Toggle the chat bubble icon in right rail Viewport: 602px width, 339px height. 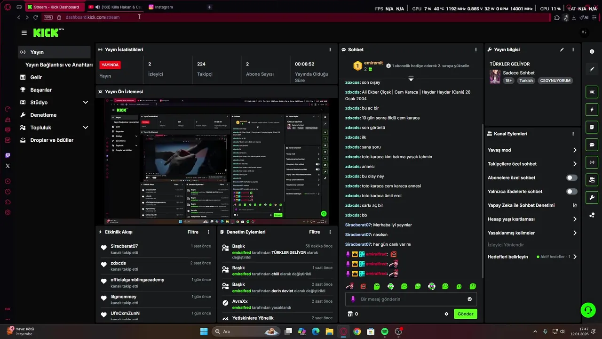[592, 145]
